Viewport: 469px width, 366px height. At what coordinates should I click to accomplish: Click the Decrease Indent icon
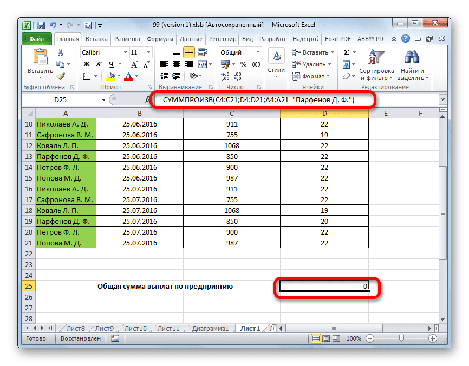(164, 76)
